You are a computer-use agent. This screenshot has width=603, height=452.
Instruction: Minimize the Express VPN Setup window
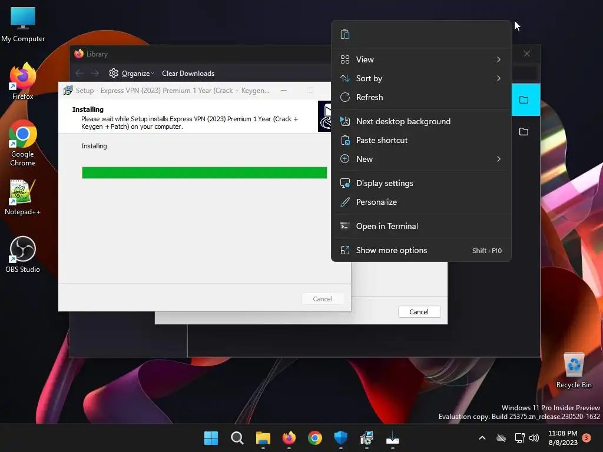click(284, 90)
